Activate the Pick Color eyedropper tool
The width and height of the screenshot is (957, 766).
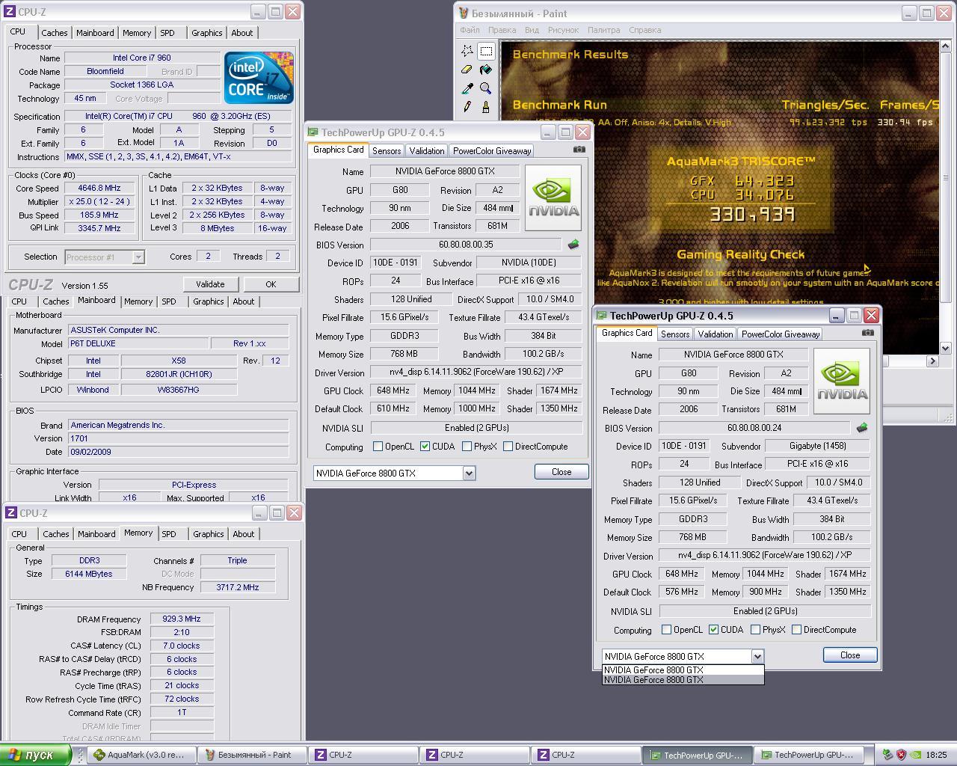[x=467, y=88]
